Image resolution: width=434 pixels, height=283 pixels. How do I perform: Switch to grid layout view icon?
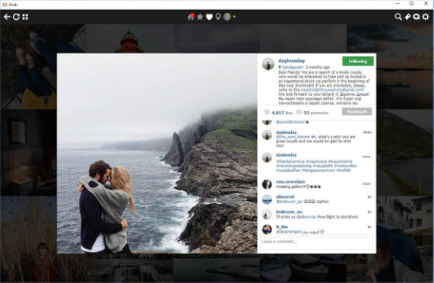(x=25, y=17)
